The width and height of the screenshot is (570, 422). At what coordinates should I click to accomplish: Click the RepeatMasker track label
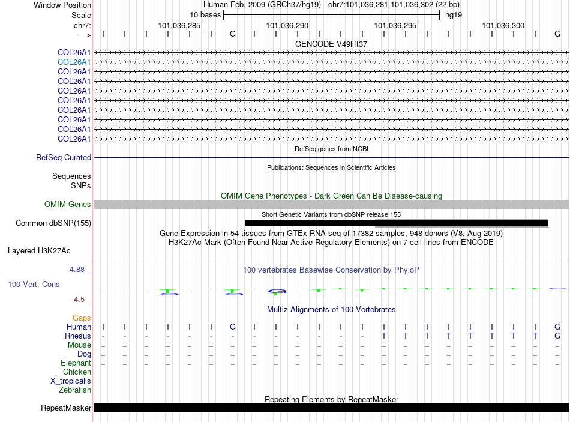[66, 408]
